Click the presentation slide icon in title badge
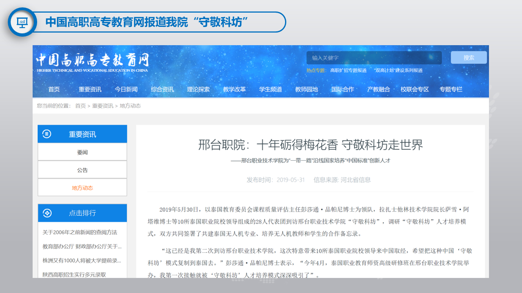Screen dimensions: 522x293 [x=22, y=22]
